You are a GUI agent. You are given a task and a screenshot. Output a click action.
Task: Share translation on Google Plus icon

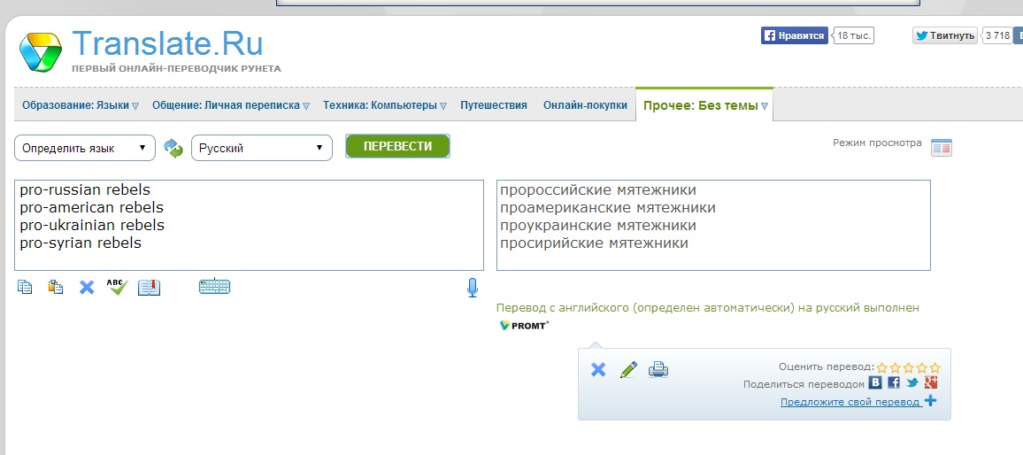click(931, 383)
